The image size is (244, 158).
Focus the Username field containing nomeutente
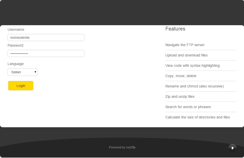pos(46,38)
